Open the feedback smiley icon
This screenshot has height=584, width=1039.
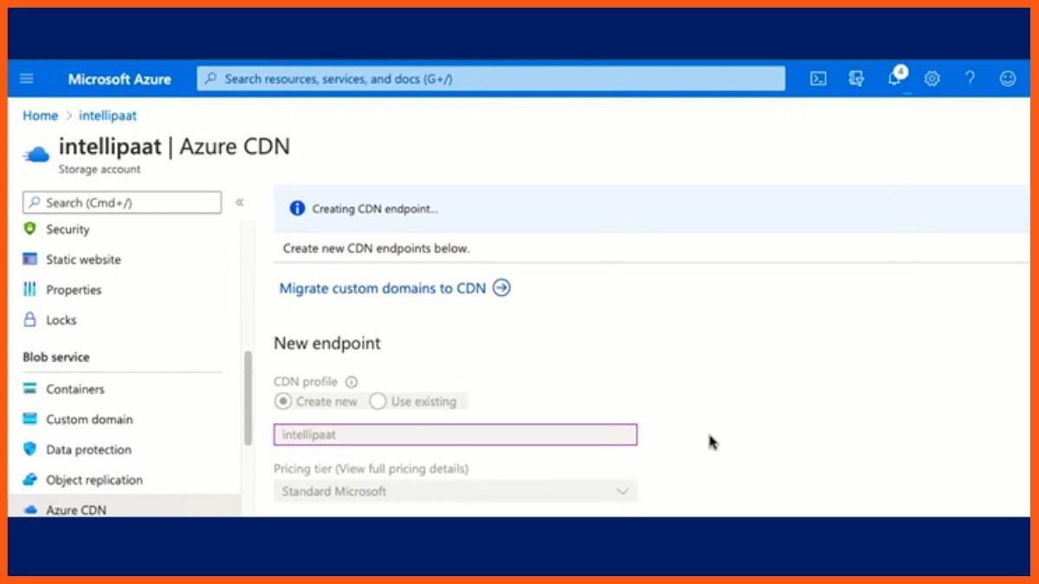(x=1008, y=79)
